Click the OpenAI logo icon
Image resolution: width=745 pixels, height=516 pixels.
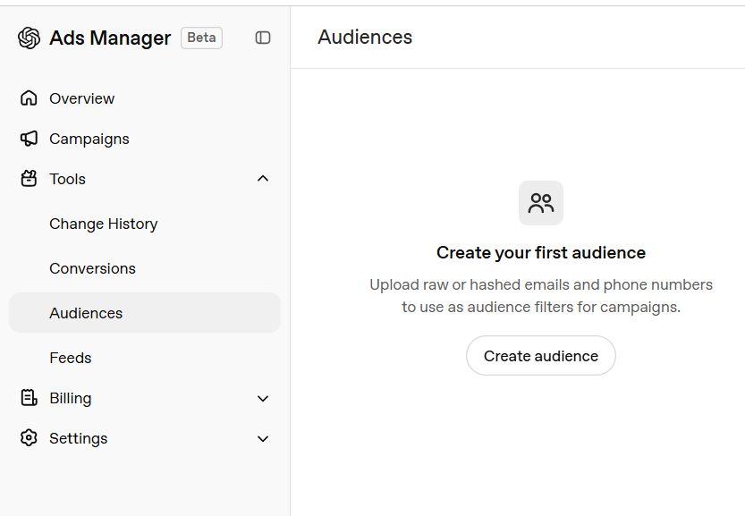tap(29, 38)
